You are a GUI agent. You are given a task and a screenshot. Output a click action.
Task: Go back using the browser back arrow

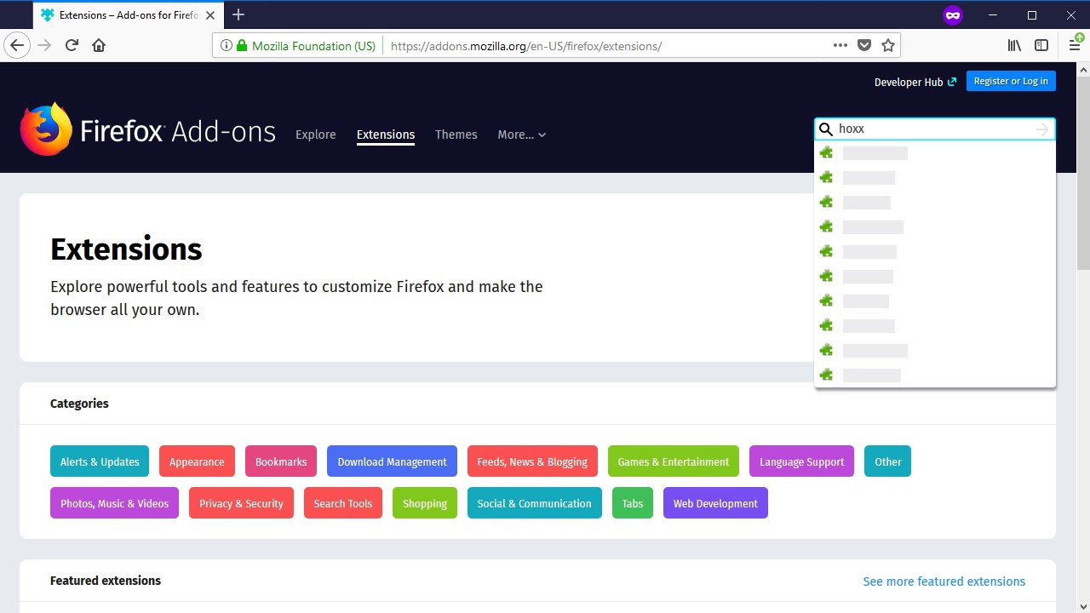coord(17,46)
